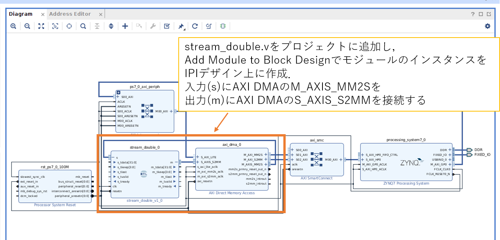The image size is (500, 240).
Task: Close the Address Editor tab
Action: 101,15
